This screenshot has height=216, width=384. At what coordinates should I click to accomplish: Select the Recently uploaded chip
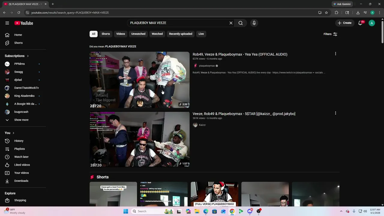(181, 34)
